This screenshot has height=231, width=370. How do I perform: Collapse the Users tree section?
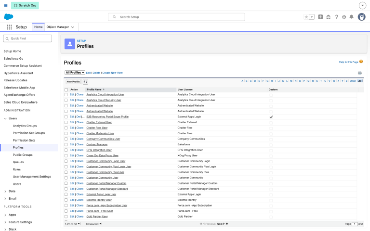pyautogui.click(x=5, y=118)
